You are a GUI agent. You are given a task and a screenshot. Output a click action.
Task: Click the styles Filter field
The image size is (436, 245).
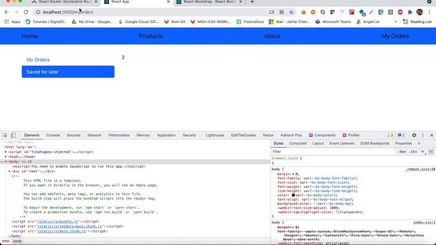[x=333, y=152]
